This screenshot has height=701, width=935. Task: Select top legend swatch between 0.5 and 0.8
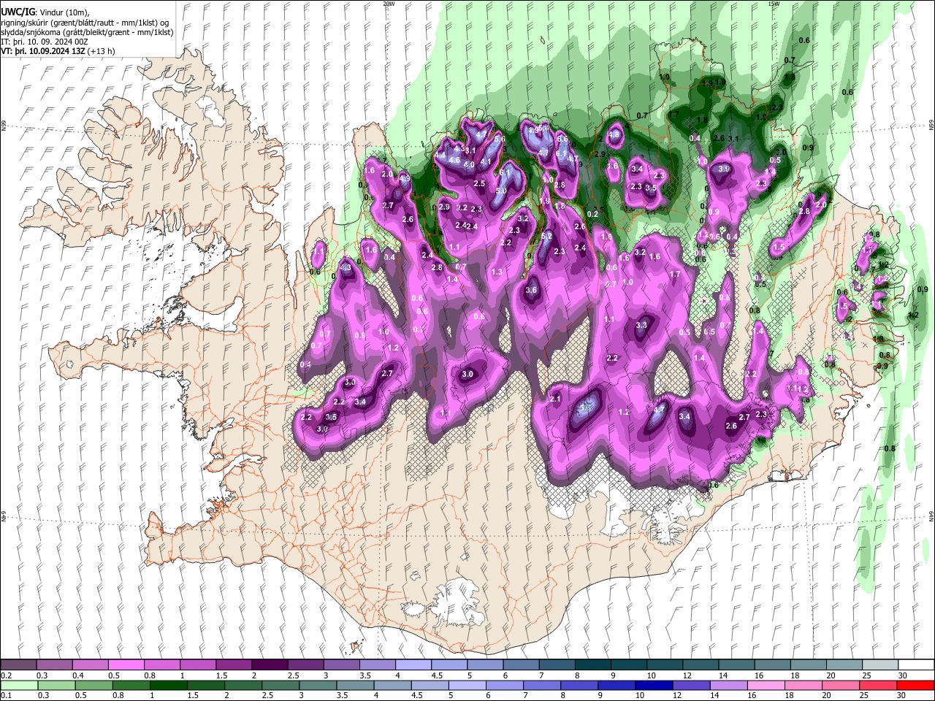point(126,665)
